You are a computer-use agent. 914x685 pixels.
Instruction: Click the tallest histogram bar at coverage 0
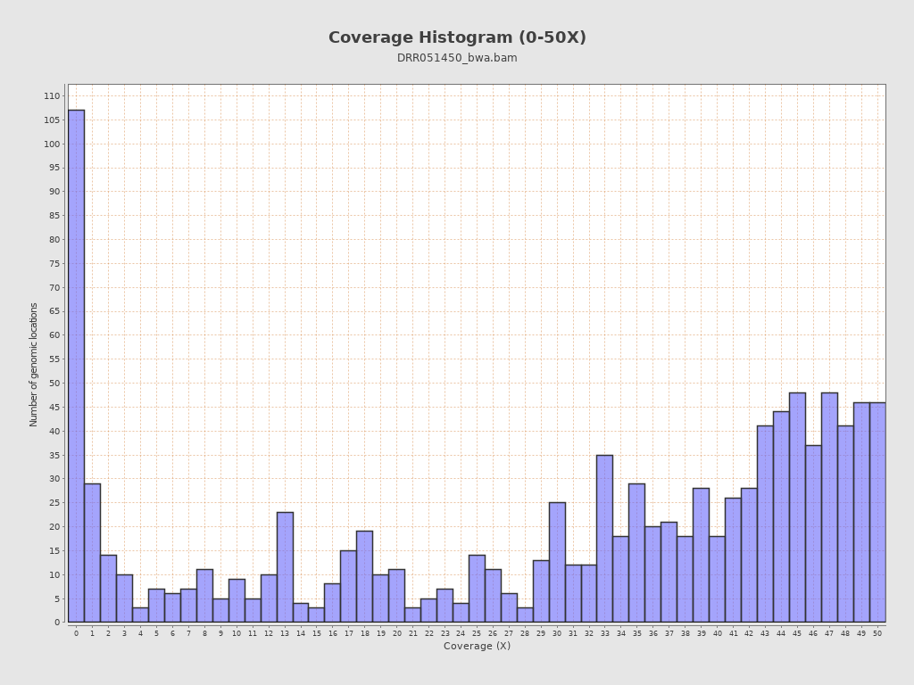click(77, 366)
